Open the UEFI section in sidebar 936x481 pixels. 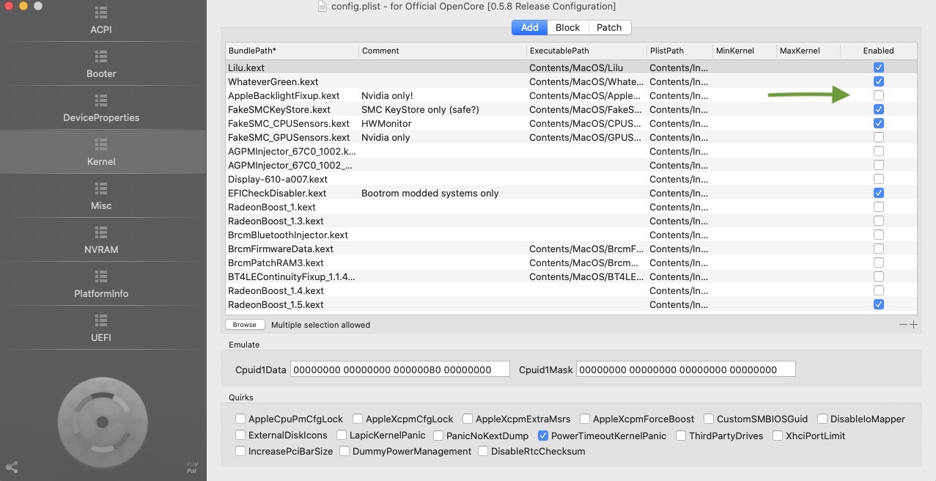click(101, 328)
